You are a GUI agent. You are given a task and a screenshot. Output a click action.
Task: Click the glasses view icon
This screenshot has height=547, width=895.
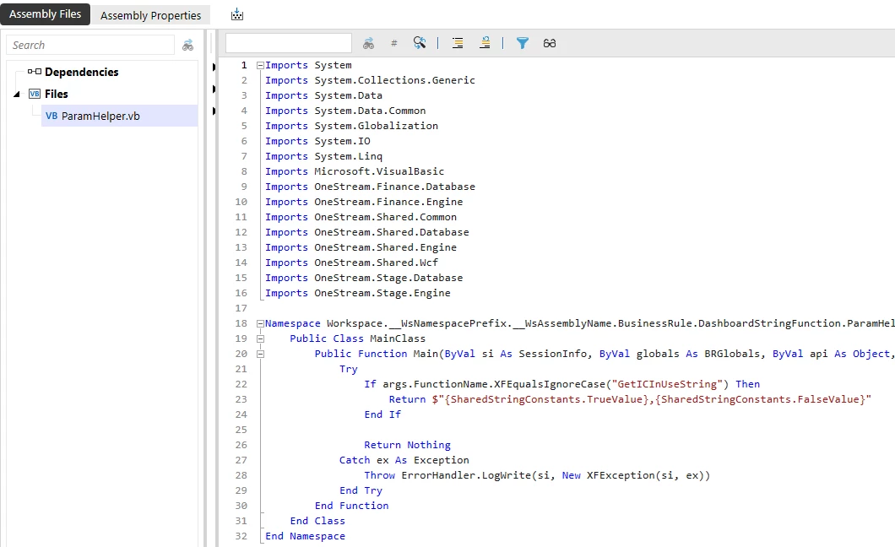pos(549,43)
